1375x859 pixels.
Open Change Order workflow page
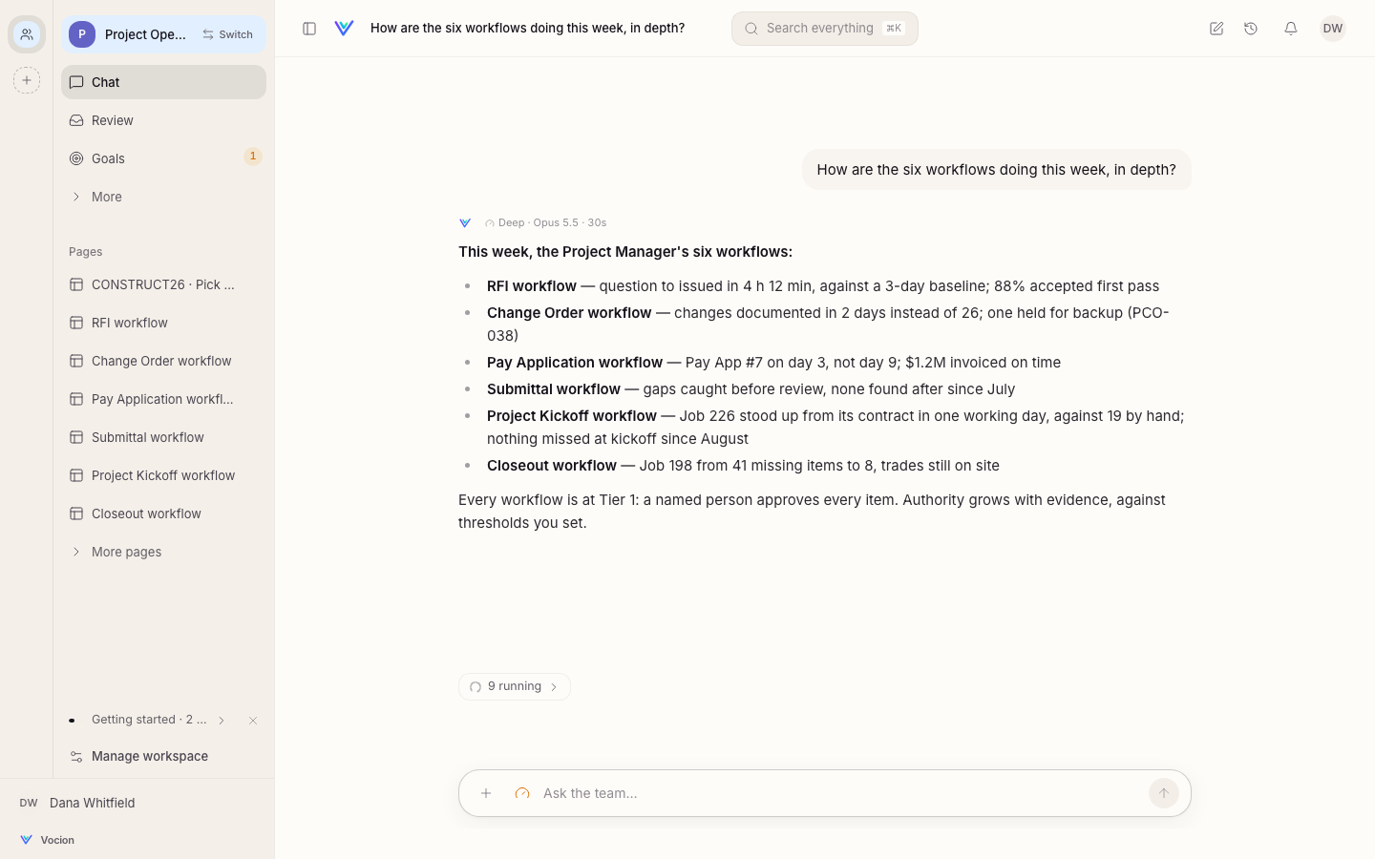164,361
